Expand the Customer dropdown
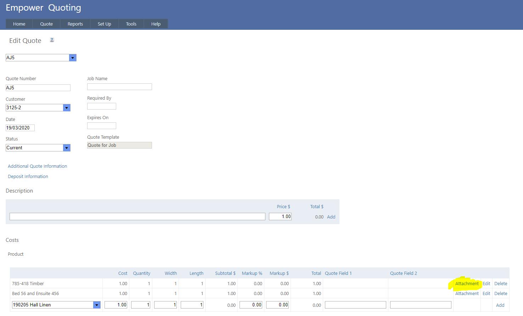 [67, 108]
